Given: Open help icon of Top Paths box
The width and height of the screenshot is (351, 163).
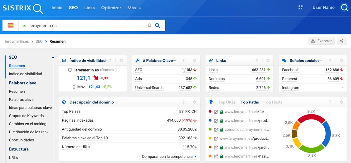Looking at the screenshot, I should tap(330, 102).
